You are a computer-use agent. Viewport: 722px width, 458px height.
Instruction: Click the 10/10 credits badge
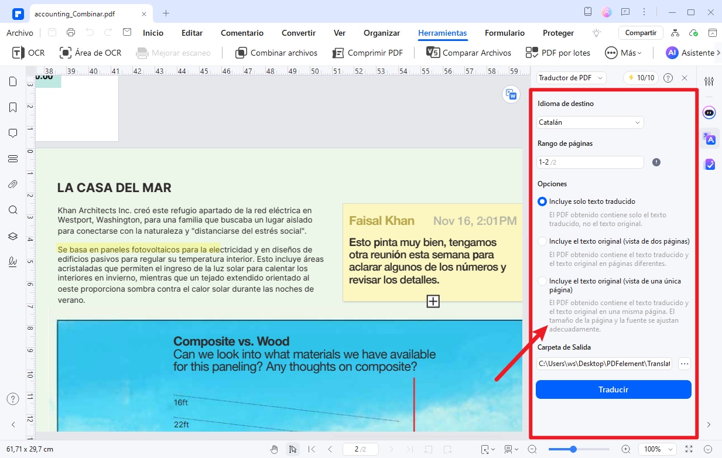click(641, 78)
